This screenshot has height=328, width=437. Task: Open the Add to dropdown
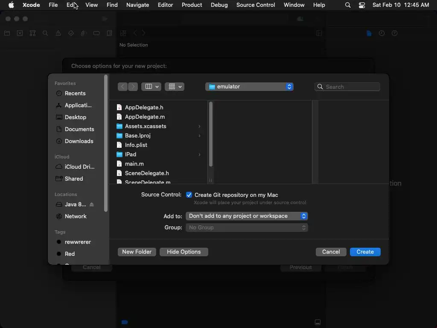pos(247,216)
